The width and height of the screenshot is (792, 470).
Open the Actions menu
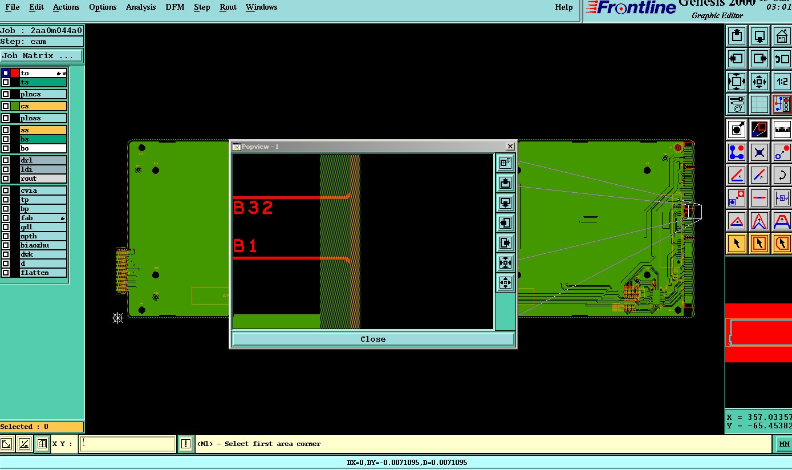tap(66, 7)
